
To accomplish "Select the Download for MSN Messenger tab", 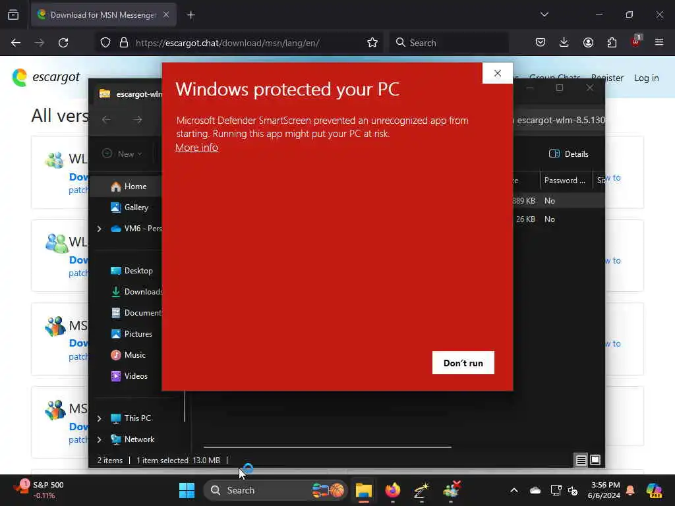I will 103,15.
